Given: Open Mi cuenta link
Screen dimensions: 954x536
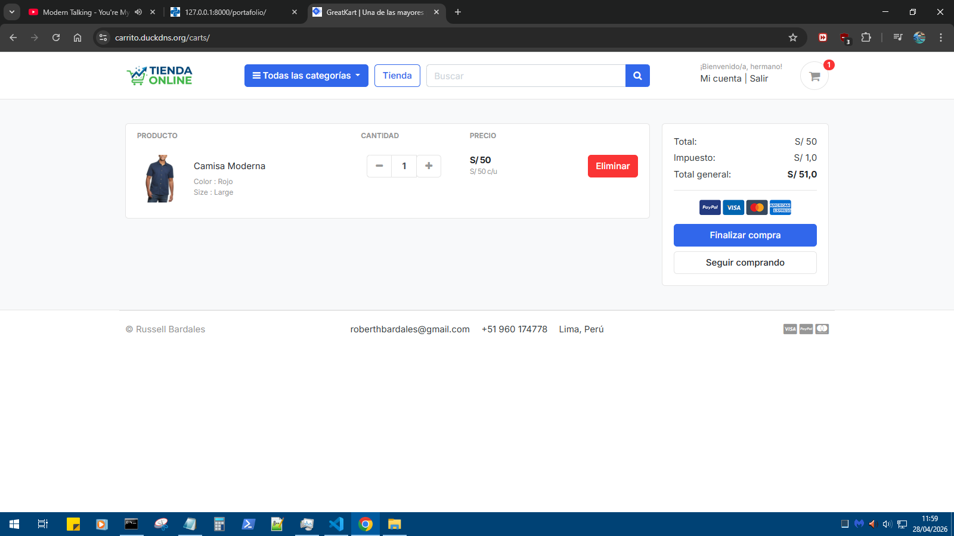Looking at the screenshot, I should (x=721, y=79).
